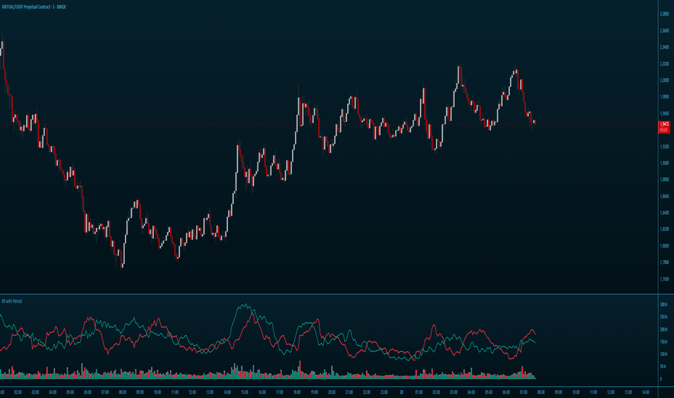
Task: Click the 2,0000 level on the price axis
Action: pyautogui.click(x=664, y=80)
